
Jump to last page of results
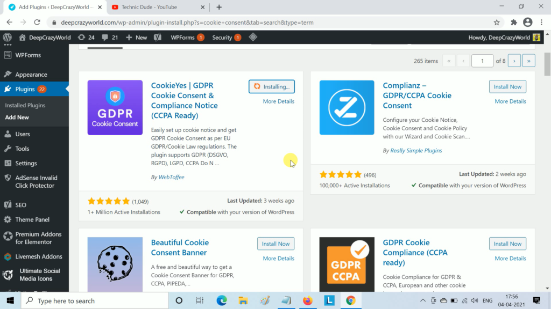528,61
